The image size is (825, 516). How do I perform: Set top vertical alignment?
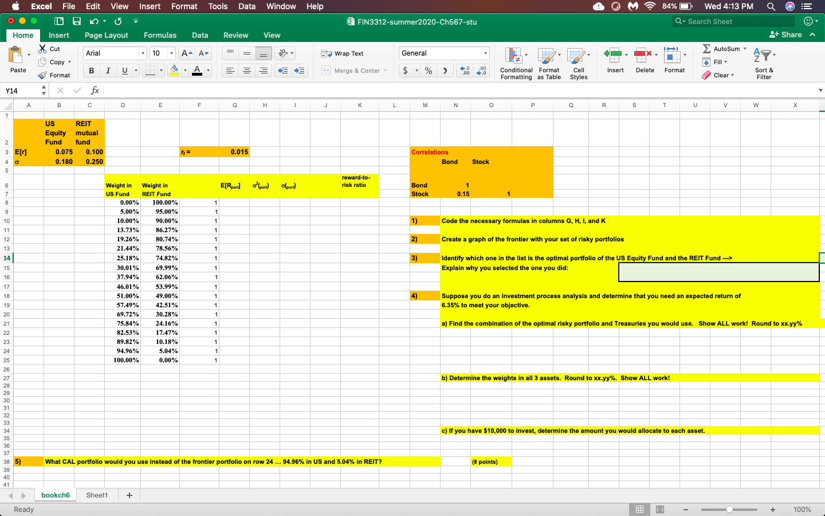click(230, 53)
